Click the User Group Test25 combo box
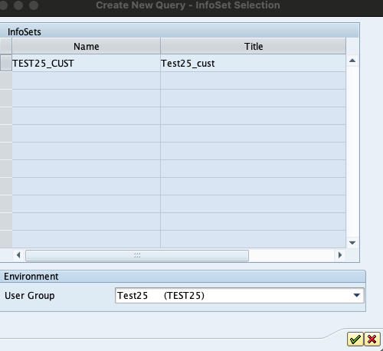383x351 pixels. [240, 296]
